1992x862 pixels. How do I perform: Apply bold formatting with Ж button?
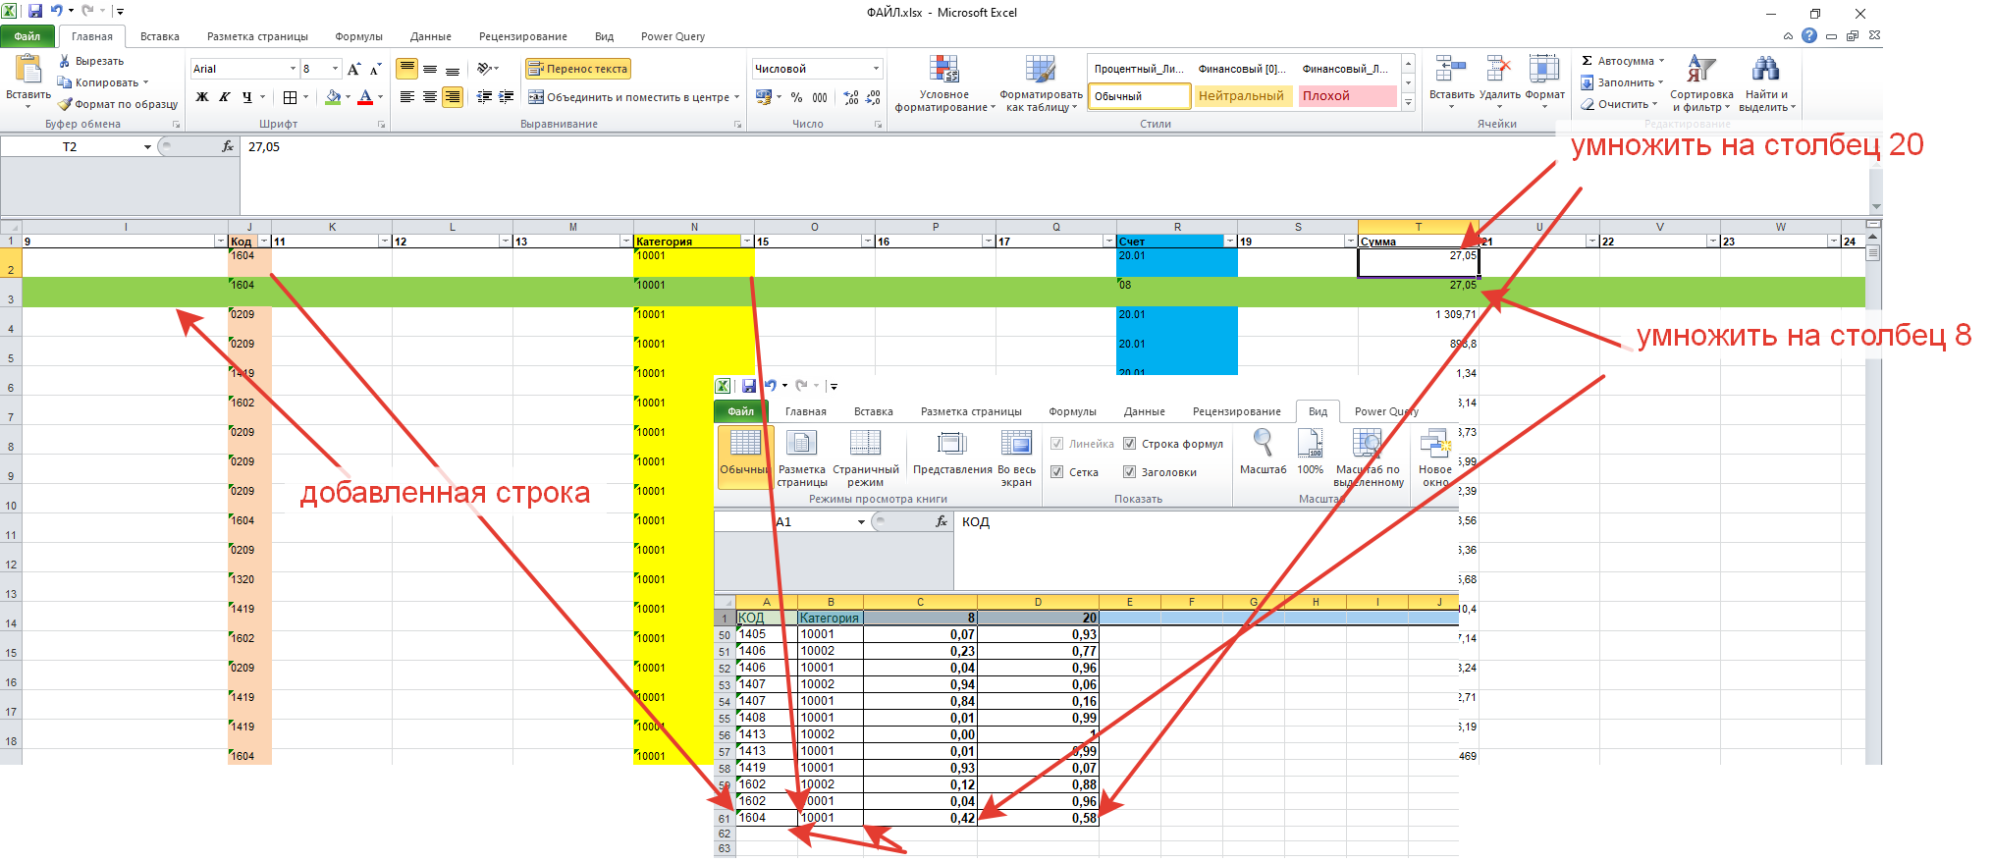point(202,97)
